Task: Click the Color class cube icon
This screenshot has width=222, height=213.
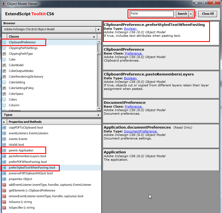Action: click(x=4, y=59)
